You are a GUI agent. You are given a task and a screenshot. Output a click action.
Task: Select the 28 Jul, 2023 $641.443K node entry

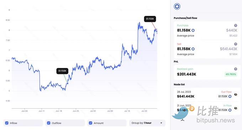[x=207, y=94]
